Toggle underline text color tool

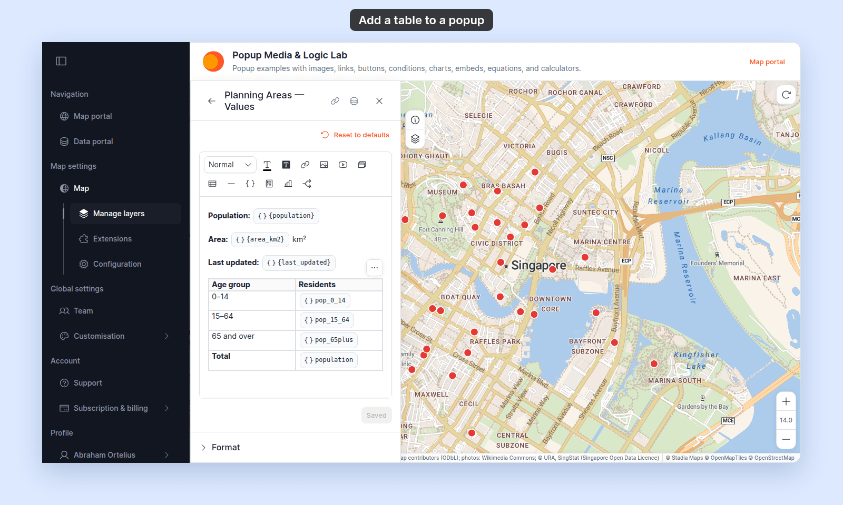(267, 165)
